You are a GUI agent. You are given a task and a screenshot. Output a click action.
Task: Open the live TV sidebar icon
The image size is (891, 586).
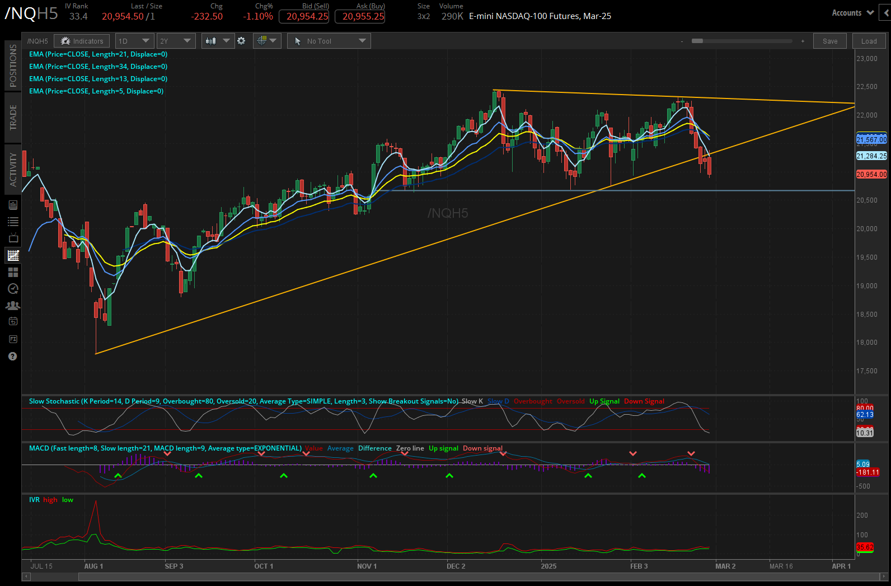pyautogui.click(x=13, y=238)
